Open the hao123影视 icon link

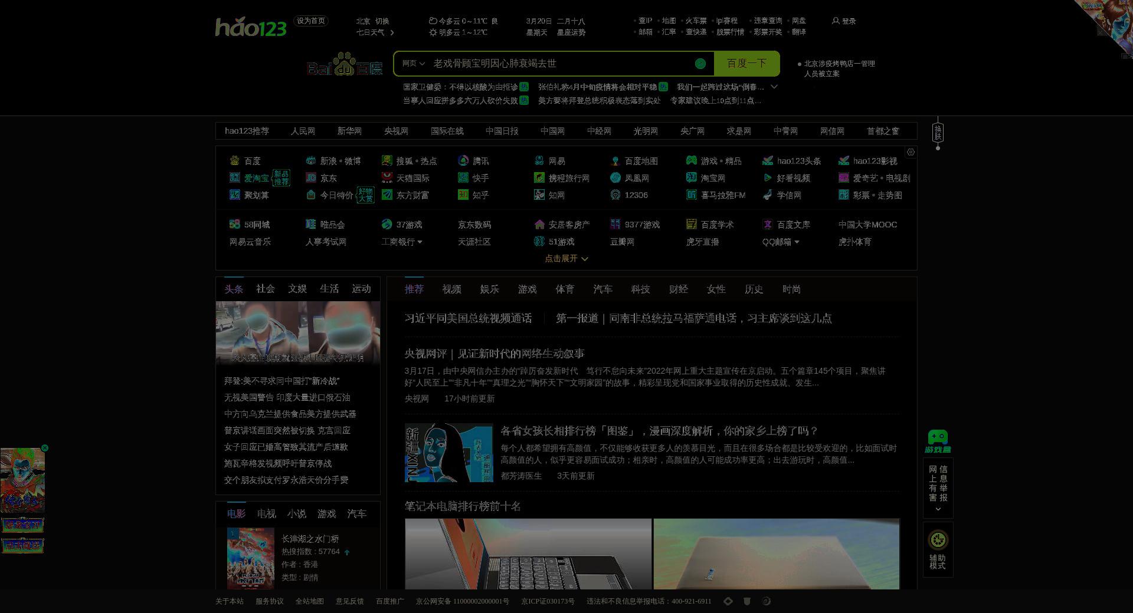point(843,160)
